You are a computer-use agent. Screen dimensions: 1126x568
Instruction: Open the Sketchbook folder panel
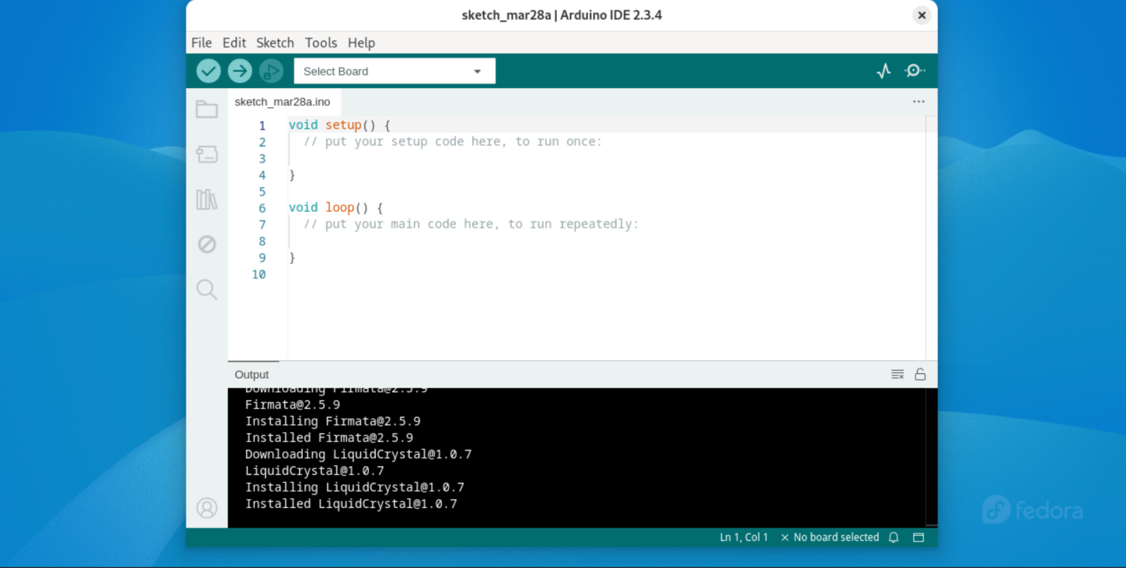[x=206, y=108]
